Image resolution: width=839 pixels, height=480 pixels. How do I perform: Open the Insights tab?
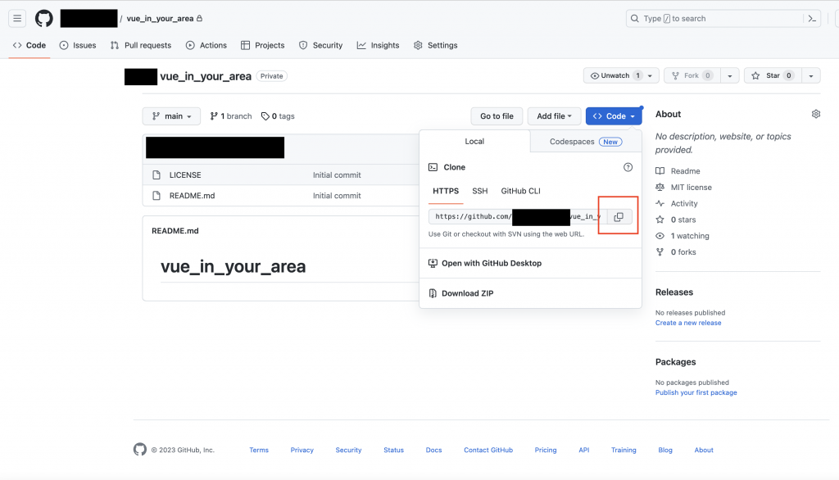point(379,46)
